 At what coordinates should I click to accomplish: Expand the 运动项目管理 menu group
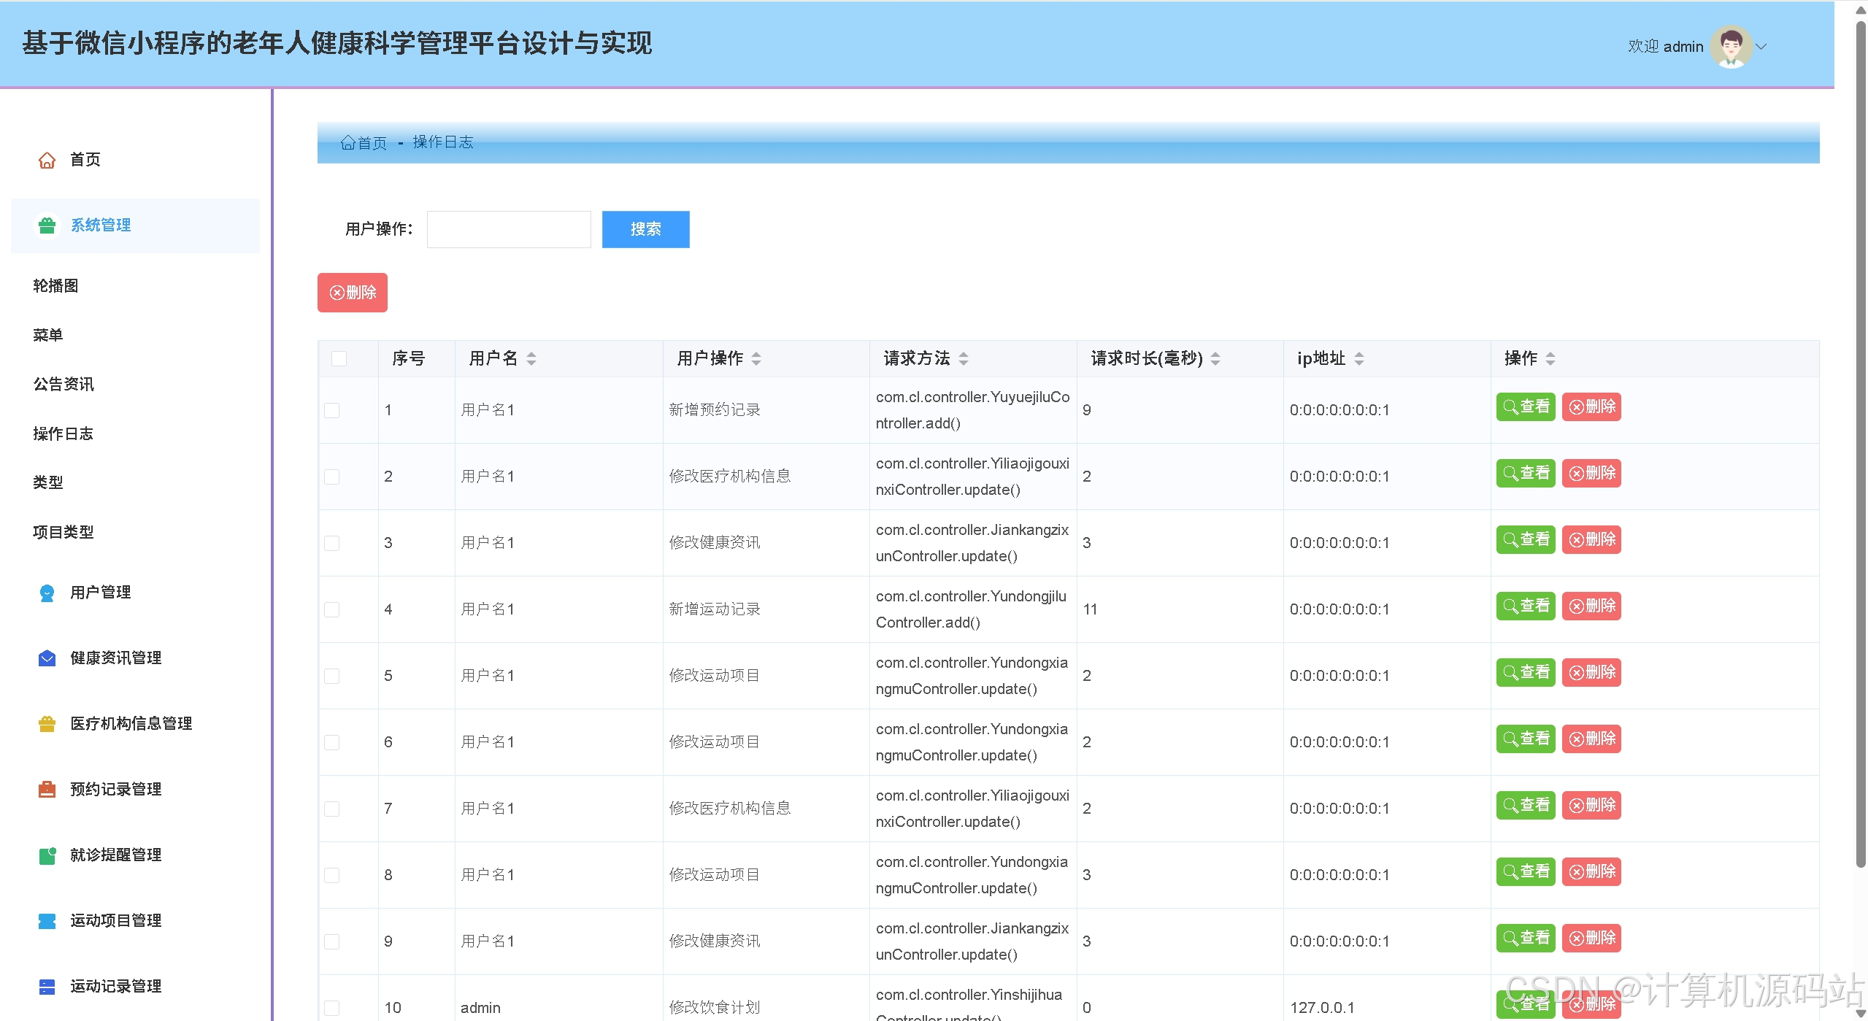pyautogui.click(x=135, y=921)
